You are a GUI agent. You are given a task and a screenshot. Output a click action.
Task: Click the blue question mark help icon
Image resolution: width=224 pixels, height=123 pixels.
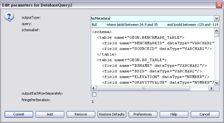pyautogui.click(x=9, y=17)
